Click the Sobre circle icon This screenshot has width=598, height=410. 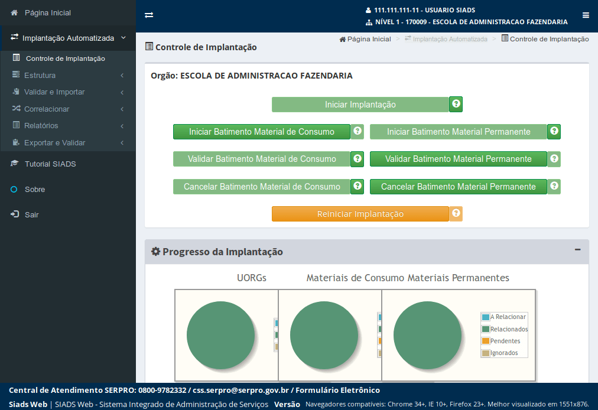tap(14, 189)
